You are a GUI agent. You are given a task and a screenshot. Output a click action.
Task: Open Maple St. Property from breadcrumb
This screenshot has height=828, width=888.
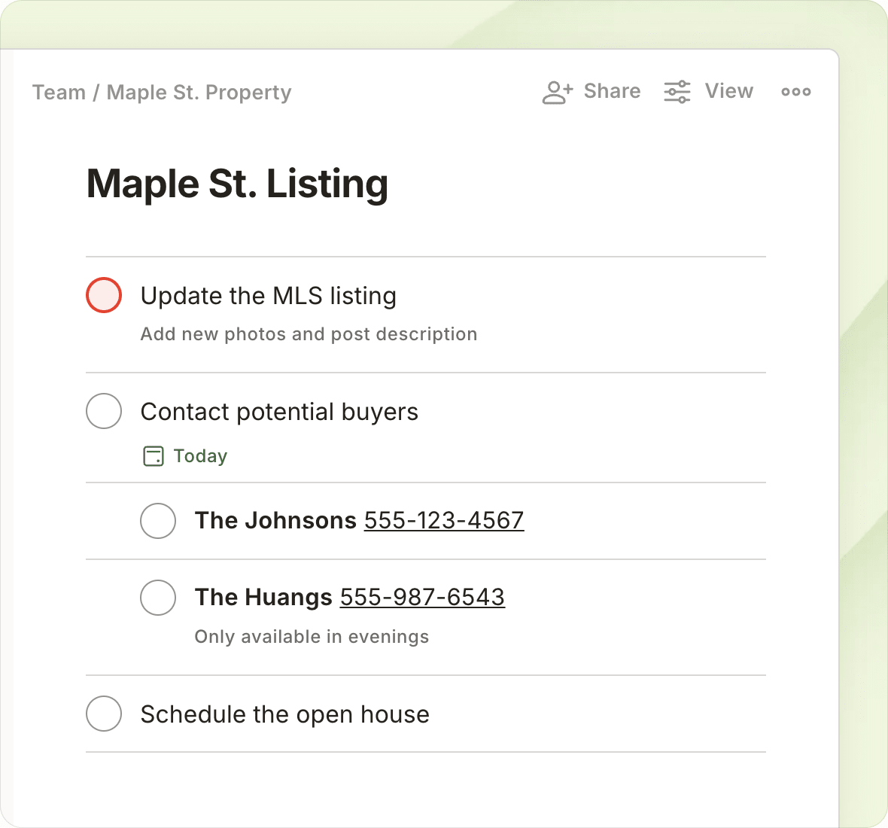click(x=199, y=92)
